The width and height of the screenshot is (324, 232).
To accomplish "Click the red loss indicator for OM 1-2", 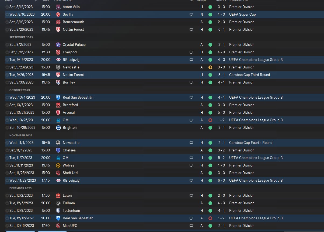I will [210, 120].
